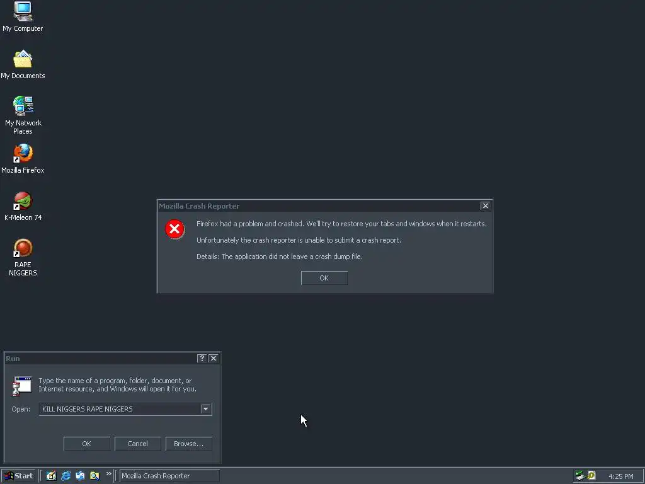Click the 'Unfortunately the crash reporter is unable' line
Image resolution: width=645 pixels, height=484 pixels.
pos(299,240)
